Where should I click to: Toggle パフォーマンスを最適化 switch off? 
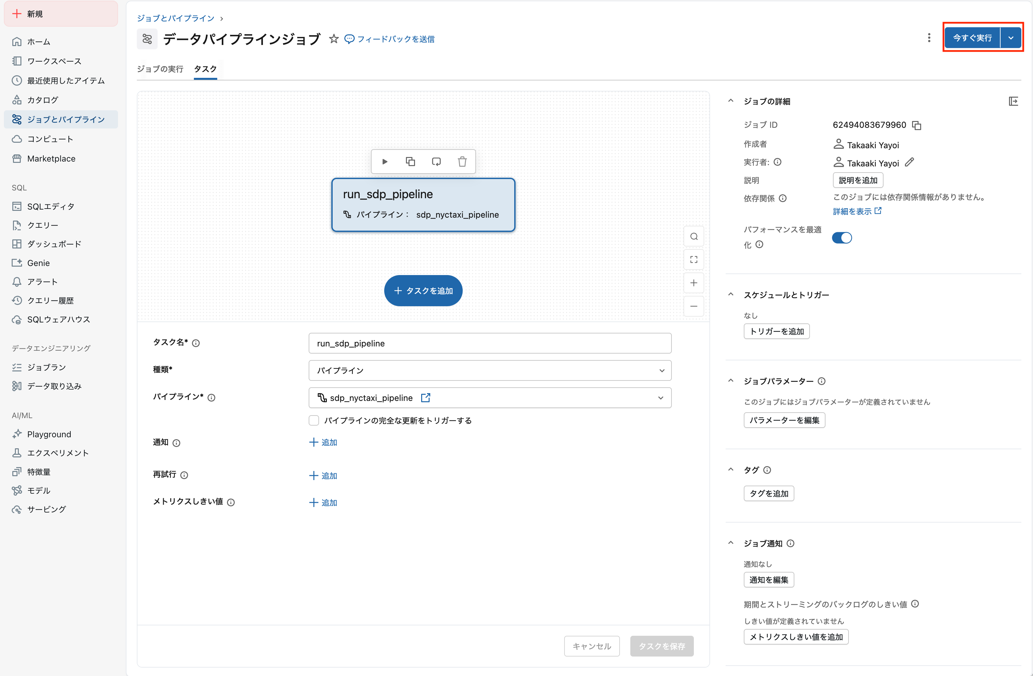[x=842, y=238]
